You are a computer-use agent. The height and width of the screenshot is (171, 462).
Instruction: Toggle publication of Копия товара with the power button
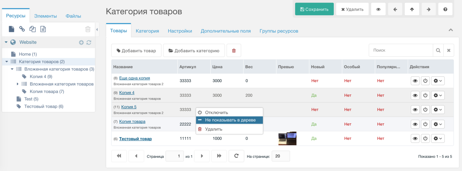(x=425, y=124)
